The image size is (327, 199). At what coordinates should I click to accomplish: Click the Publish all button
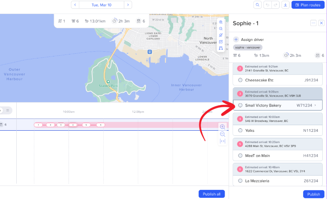coord(211,194)
